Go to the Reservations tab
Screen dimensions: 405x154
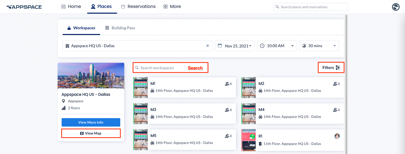pos(138,7)
